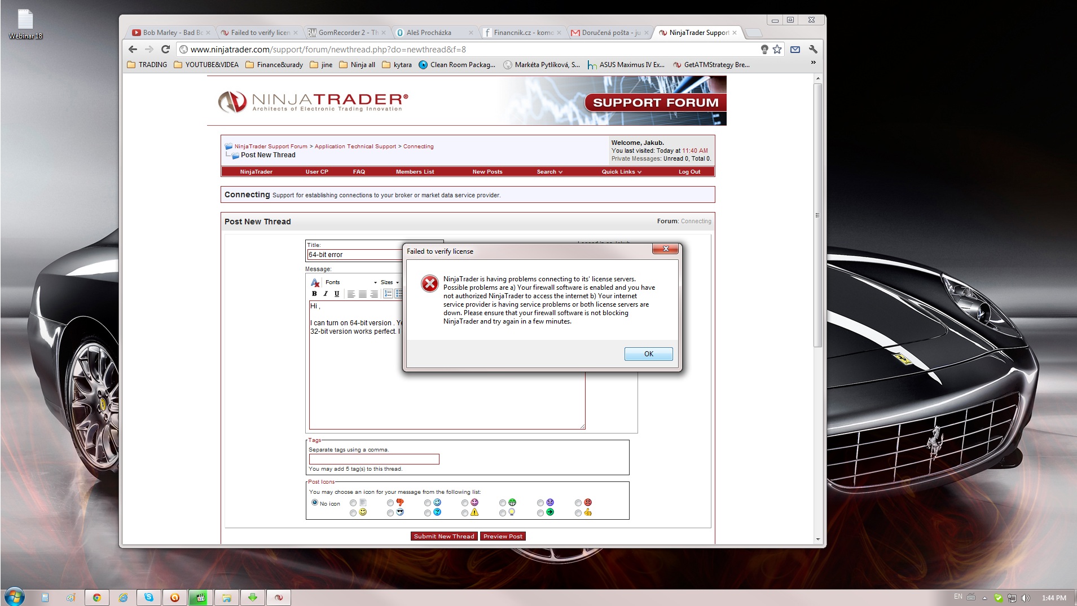
Task: Toggle underline formatting in message editor
Action: [x=337, y=294]
